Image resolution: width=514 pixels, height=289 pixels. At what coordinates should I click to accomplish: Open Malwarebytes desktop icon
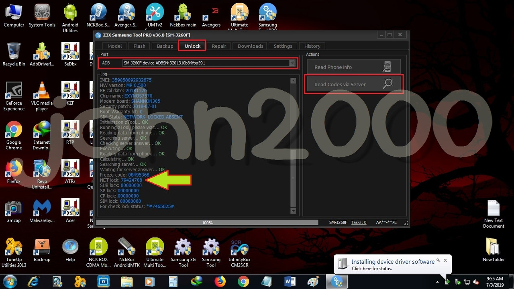(42, 211)
